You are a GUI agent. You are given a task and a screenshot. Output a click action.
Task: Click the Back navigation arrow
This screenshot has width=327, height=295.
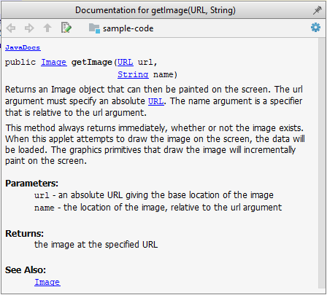click(x=11, y=28)
